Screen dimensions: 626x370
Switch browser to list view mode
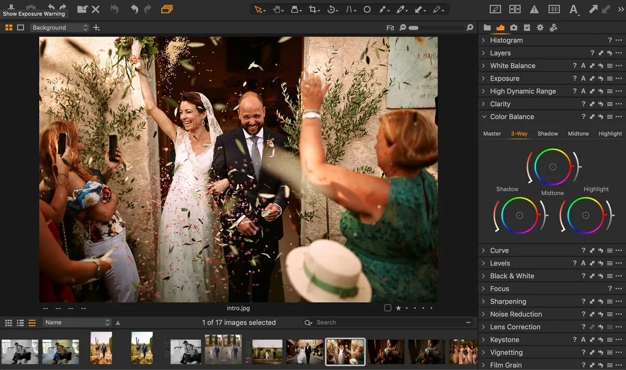[x=20, y=323]
